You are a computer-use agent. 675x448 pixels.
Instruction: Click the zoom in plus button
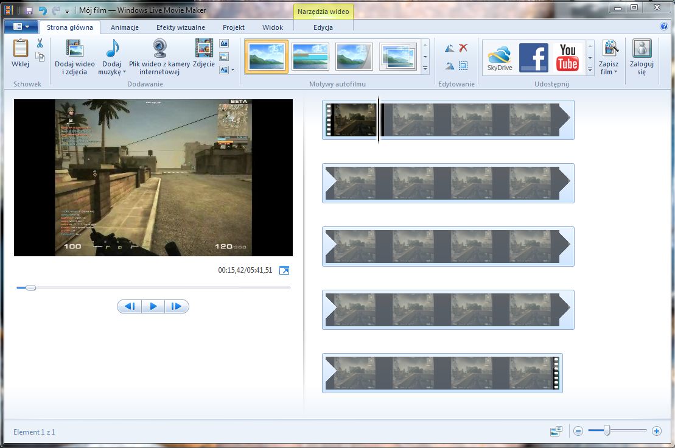click(x=657, y=431)
